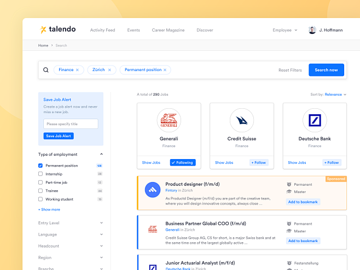The image size is (360, 270).
Task: Enable the Part-time job checkbox
Action: pos(40,182)
